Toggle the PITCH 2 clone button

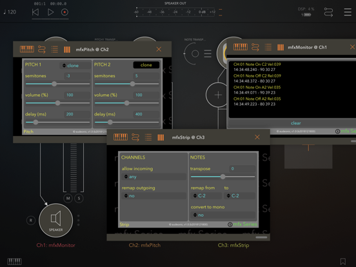pyautogui.click(x=146, y=65)
